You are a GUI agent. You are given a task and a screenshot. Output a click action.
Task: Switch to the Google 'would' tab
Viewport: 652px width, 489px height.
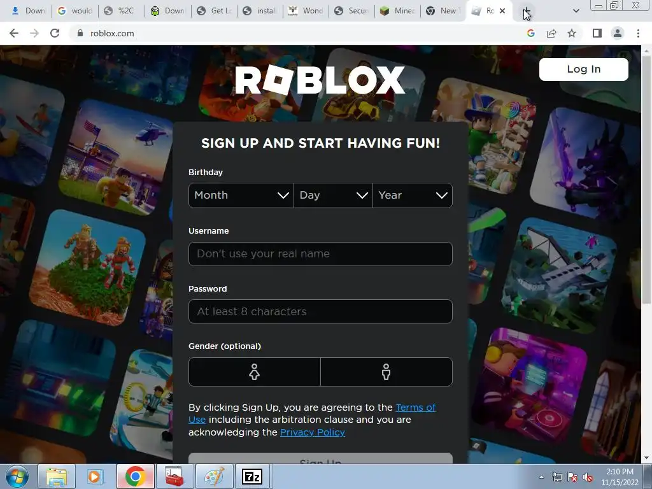(x=75, y=11)
